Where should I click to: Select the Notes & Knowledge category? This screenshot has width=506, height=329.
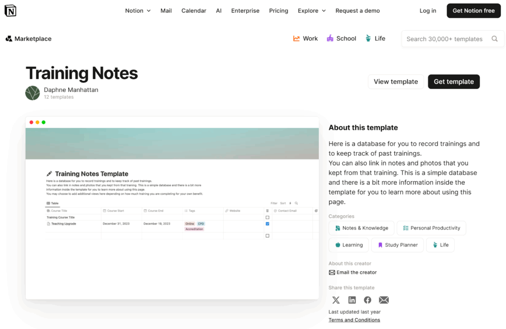(x=361, y=228)
